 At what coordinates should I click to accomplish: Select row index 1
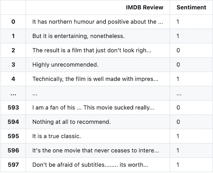(13, 36)
